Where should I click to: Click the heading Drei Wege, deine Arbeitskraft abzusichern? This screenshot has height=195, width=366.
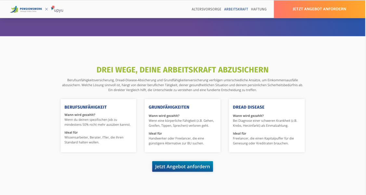point(182,70)
